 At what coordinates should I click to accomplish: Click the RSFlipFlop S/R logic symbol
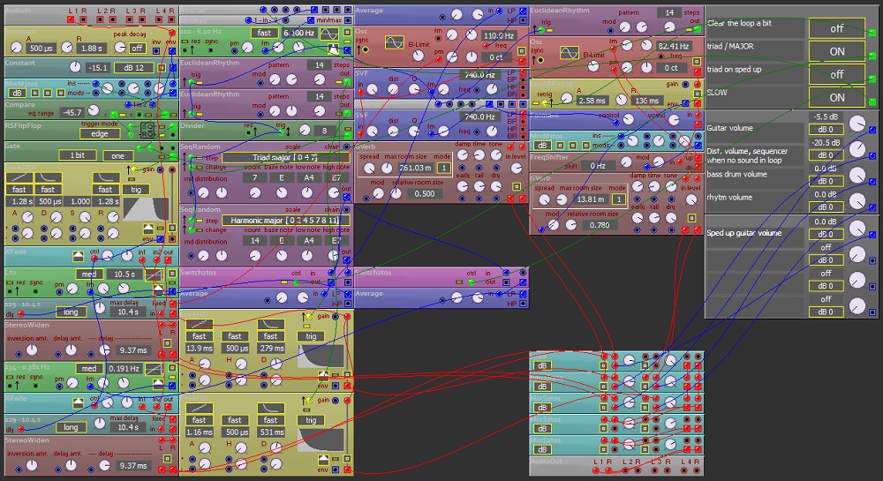pos(147,132)
